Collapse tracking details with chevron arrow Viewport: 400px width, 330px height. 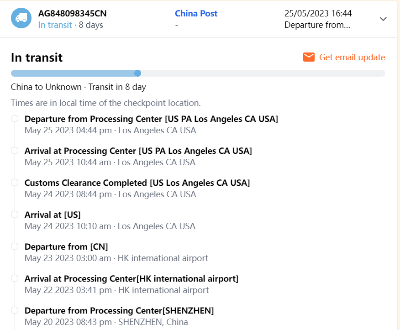click(384, 19)
